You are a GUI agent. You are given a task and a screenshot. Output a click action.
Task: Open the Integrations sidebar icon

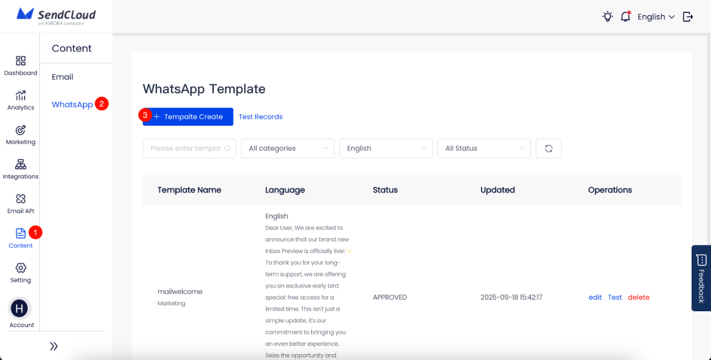21,164
